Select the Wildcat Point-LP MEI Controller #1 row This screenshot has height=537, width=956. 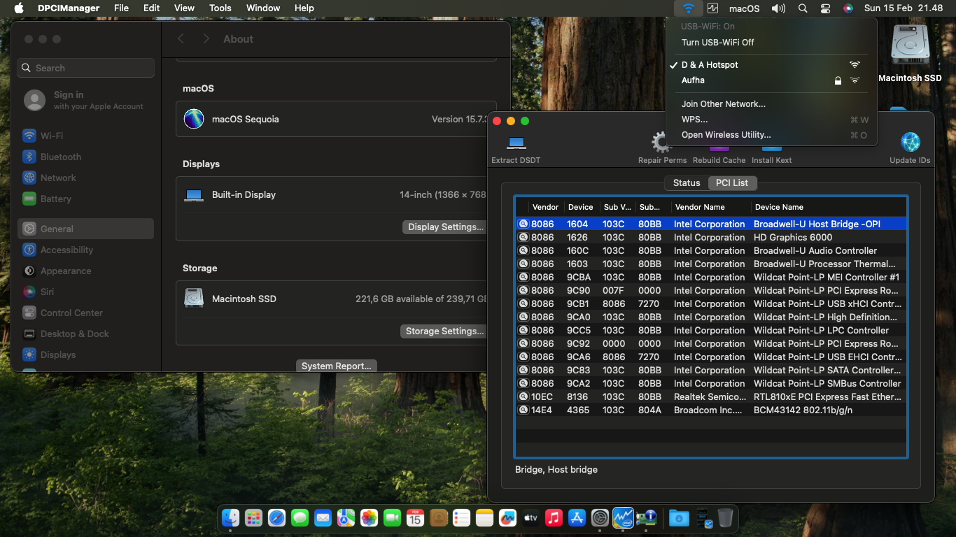pos(711,277)
